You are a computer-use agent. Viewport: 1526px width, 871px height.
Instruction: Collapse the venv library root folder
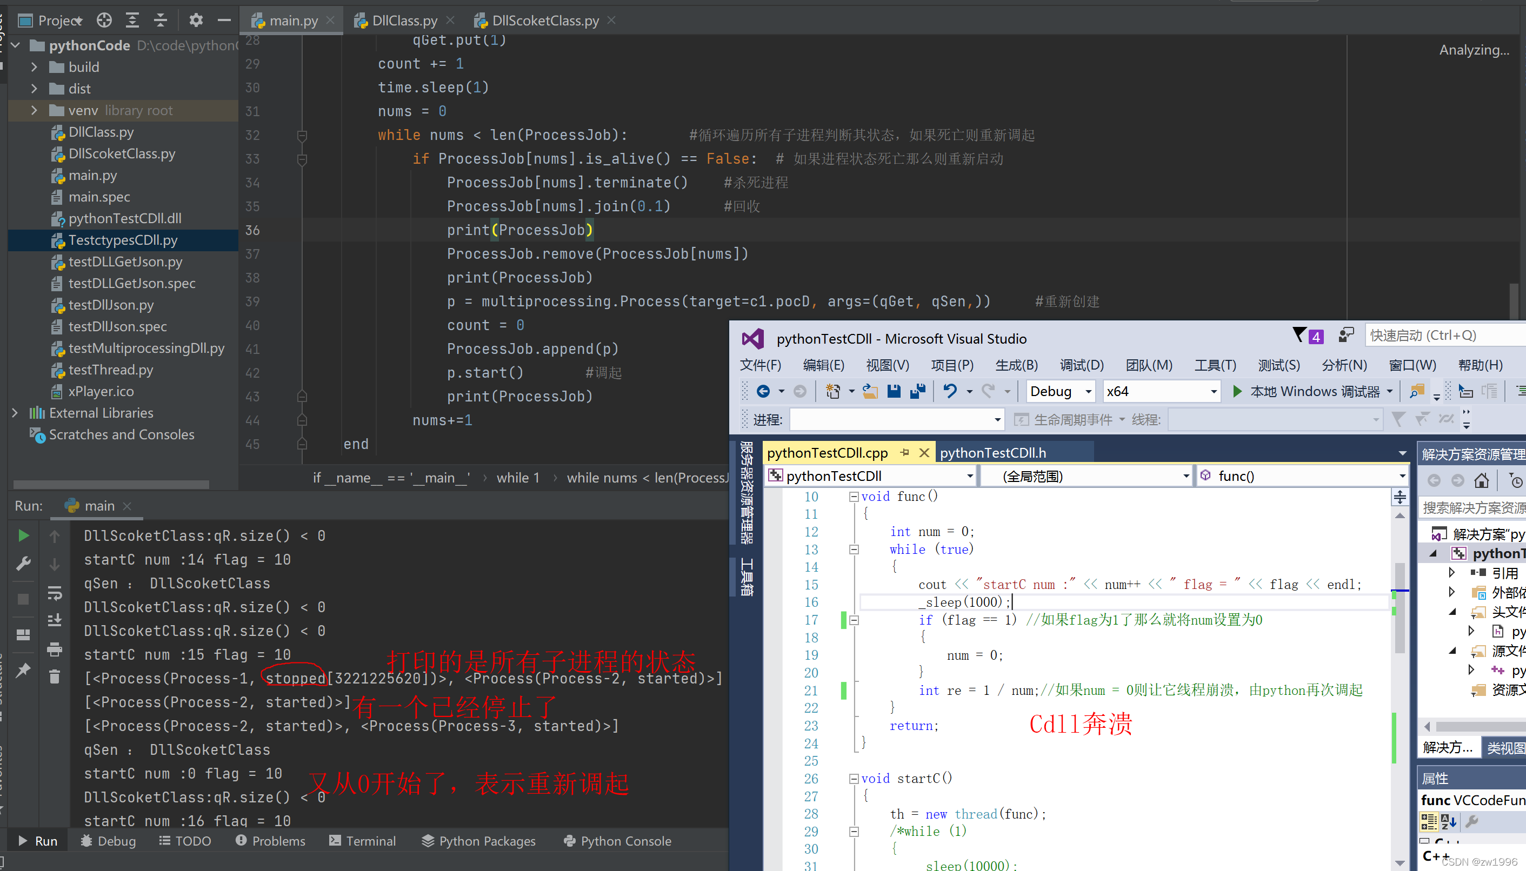pyautogui.click(x=34, y=110)
